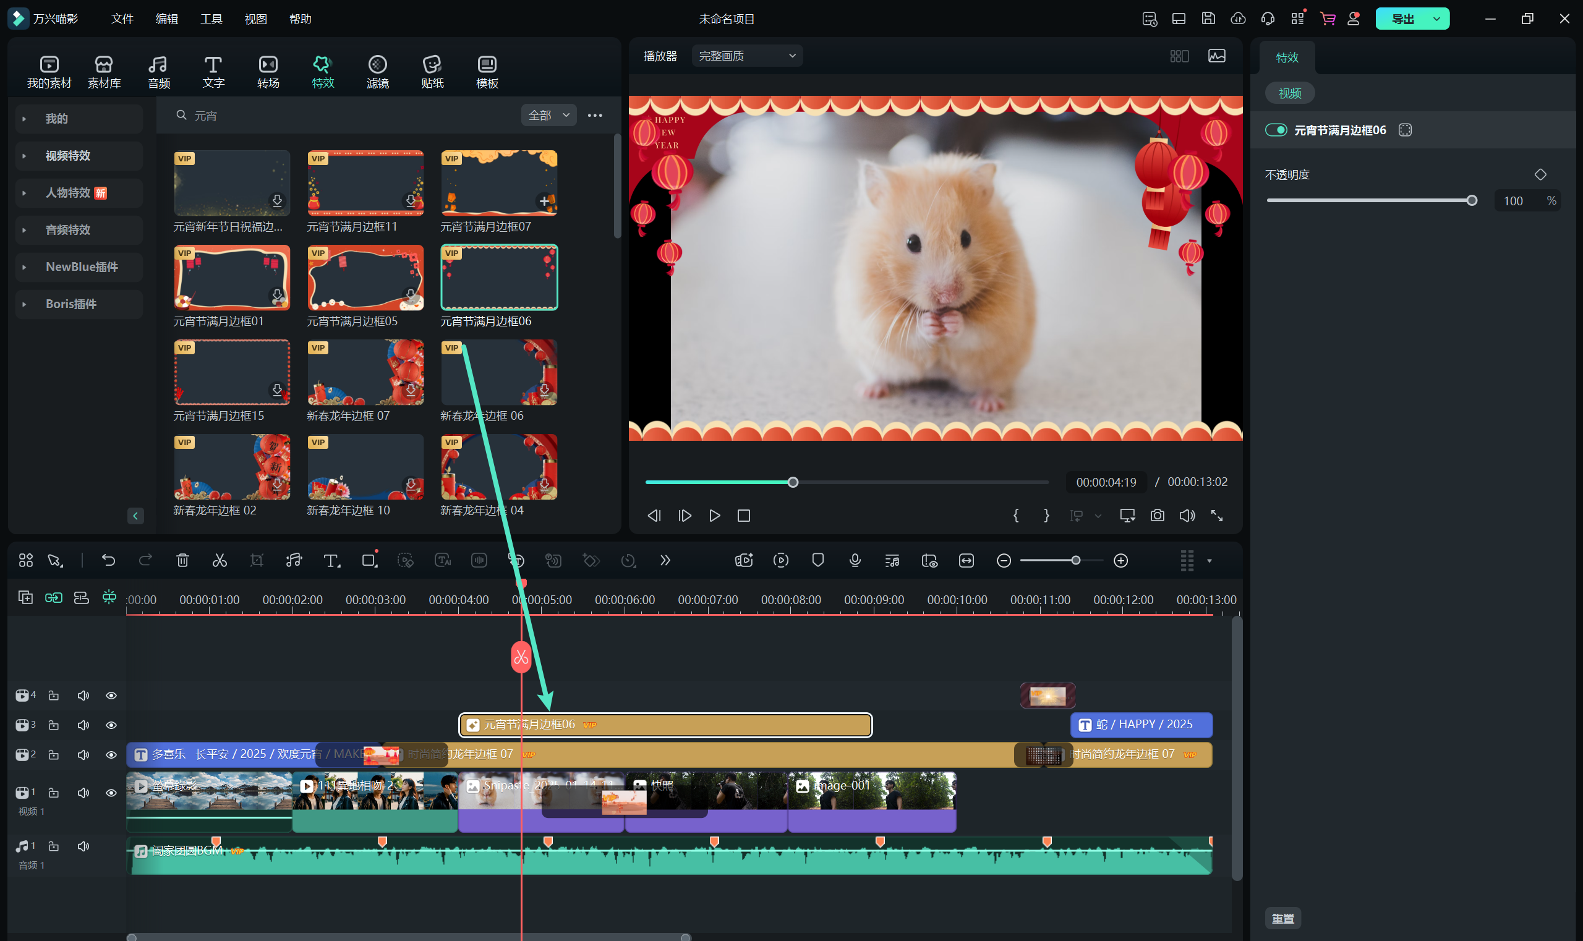This screenshot has height=941, width=1583.
Task: Click the voiceover microphone icon
Action: click(x=855, y=561)
